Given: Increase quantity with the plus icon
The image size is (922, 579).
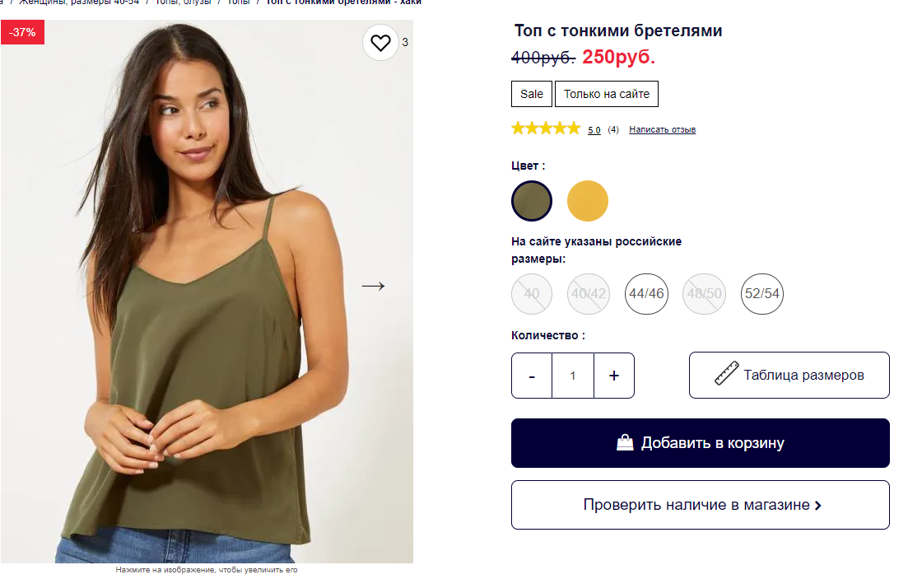Looking at the screenshot, I should point(613,375).
